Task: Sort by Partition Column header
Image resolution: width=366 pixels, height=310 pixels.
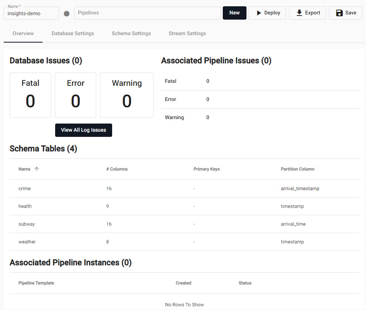Action: pos(297,169)
